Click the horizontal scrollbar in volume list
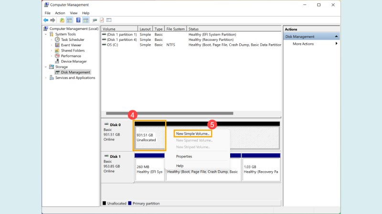Viewport: 382px width, 214px height. point(170,113)
